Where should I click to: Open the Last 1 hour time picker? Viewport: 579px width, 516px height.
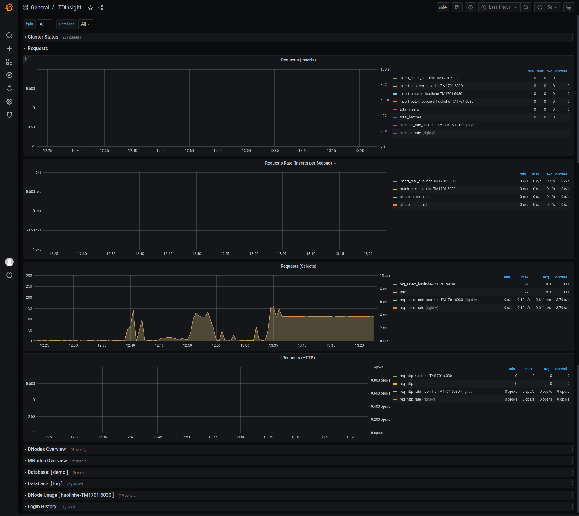click(499, 7)
